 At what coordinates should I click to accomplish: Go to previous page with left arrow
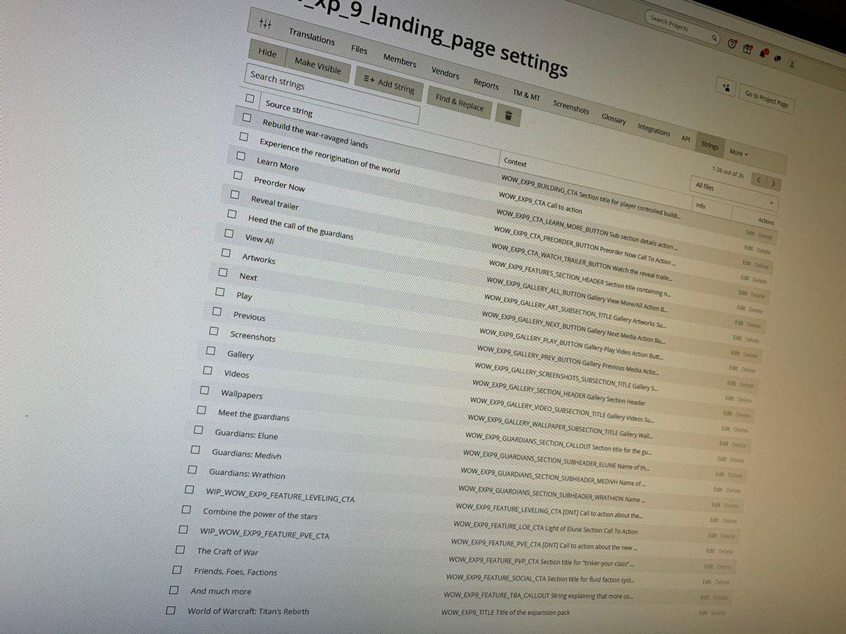pyautogui.click(x=759, y=180)
